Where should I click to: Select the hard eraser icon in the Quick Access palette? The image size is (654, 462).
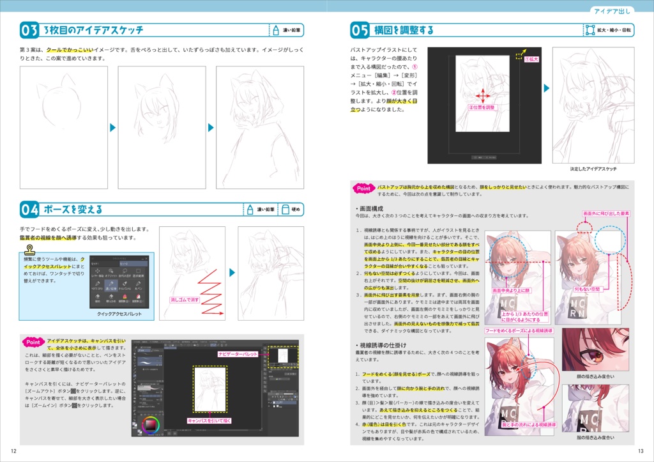click(x=97, y=296)
